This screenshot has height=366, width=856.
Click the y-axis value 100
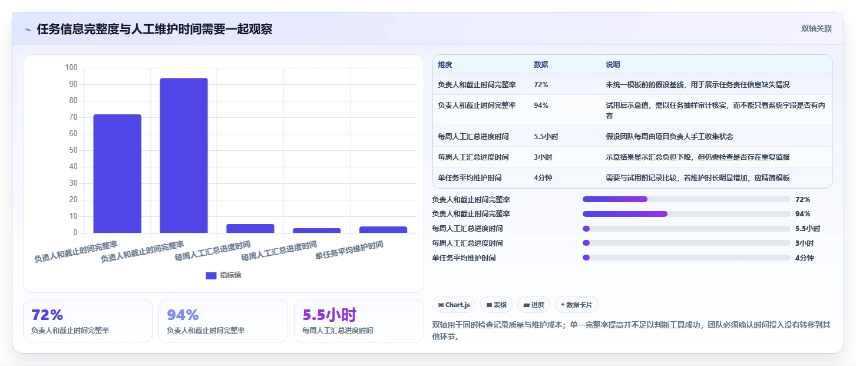click(71, 68)
